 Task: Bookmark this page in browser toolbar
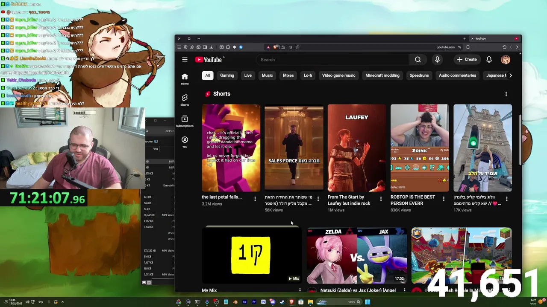[468, 47]
